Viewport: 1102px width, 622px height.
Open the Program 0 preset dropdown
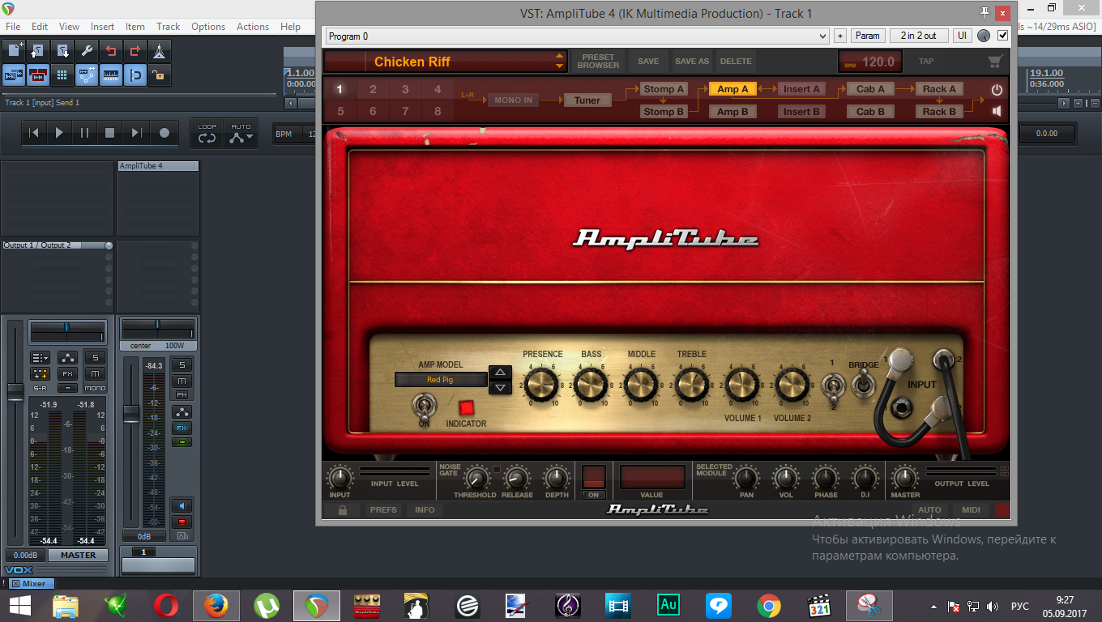(577, 36)
